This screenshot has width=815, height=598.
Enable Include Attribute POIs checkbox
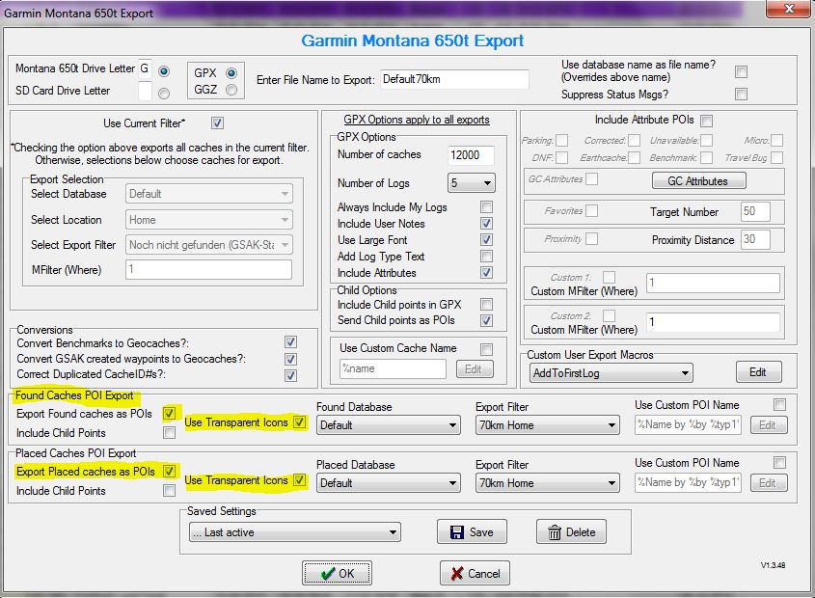coord(706,121)
